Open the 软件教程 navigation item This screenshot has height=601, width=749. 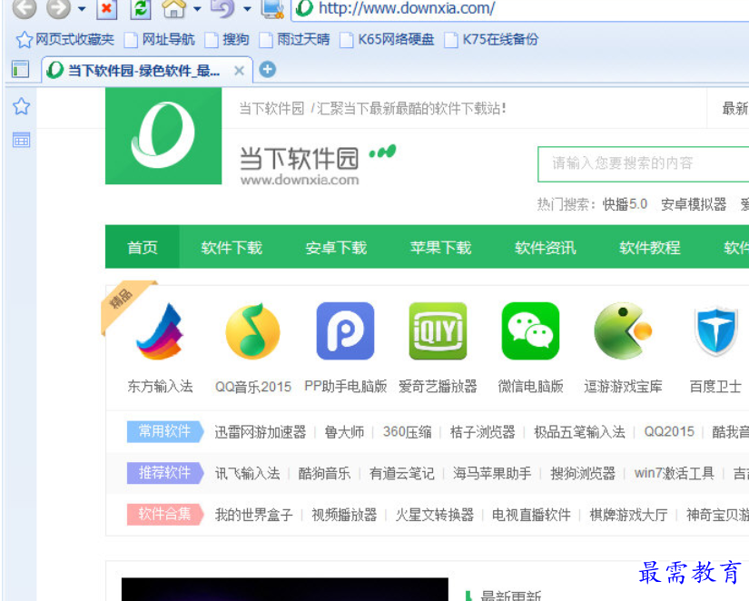point(650,247)
